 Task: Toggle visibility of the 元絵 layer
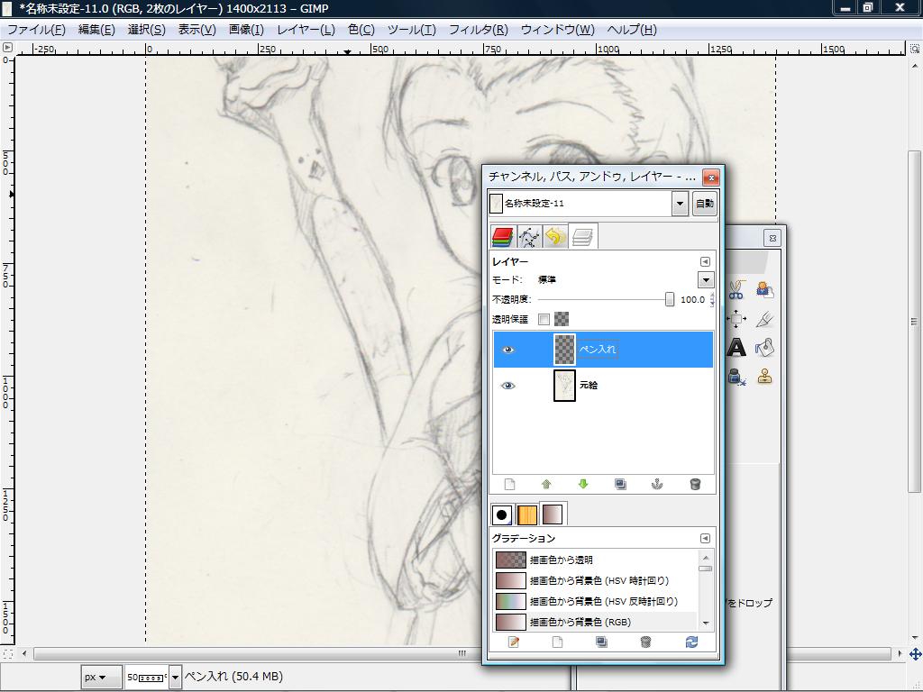coord(508,386)
